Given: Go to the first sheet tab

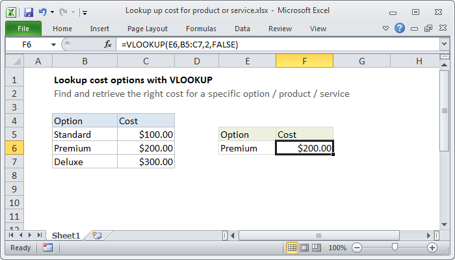Looking at the screenshot, I should click(11, 235).
